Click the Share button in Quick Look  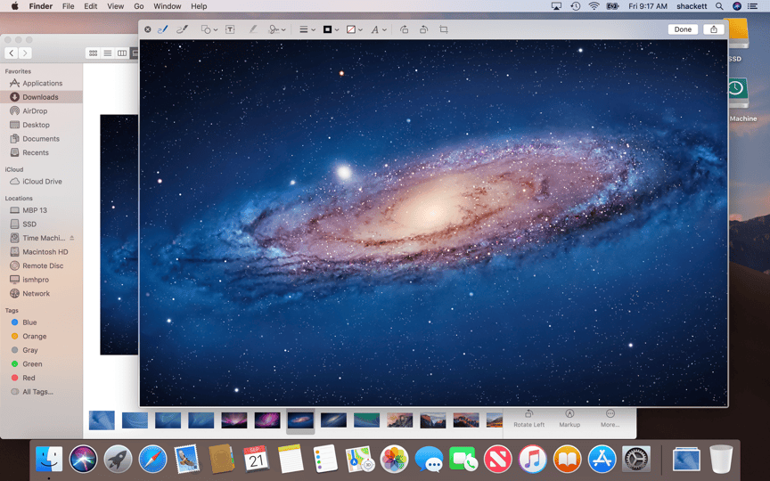714,29
